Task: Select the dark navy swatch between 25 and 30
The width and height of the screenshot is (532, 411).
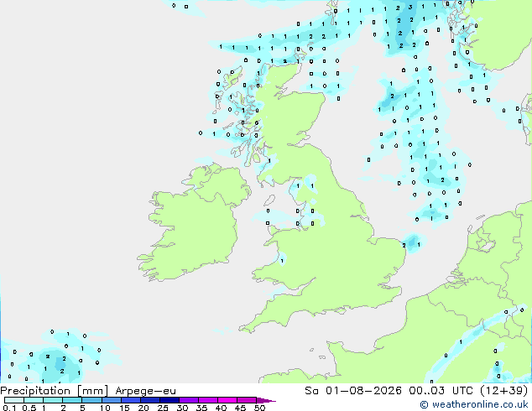Action: [x=169, y=400]
